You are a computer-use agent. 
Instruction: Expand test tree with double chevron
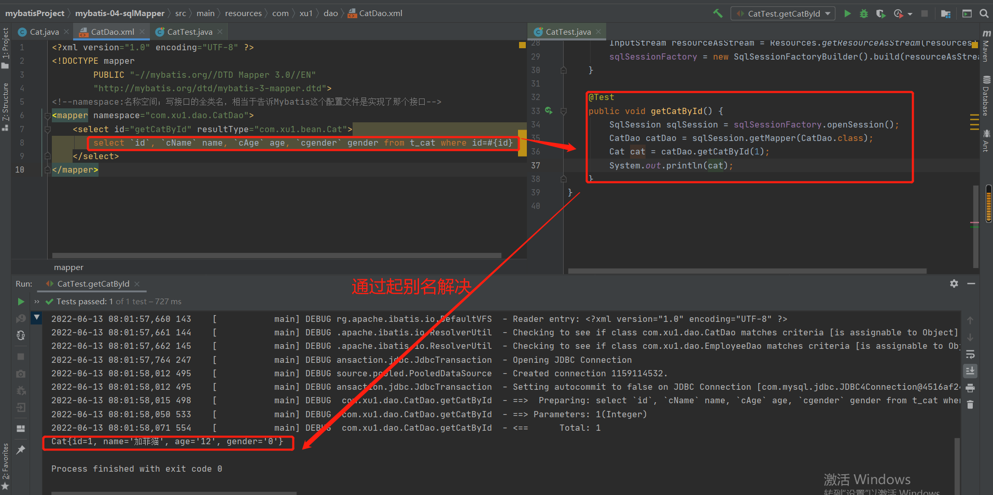coord(37,302)
